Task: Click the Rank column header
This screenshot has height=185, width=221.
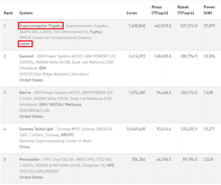Action: (x=8, y=13)
